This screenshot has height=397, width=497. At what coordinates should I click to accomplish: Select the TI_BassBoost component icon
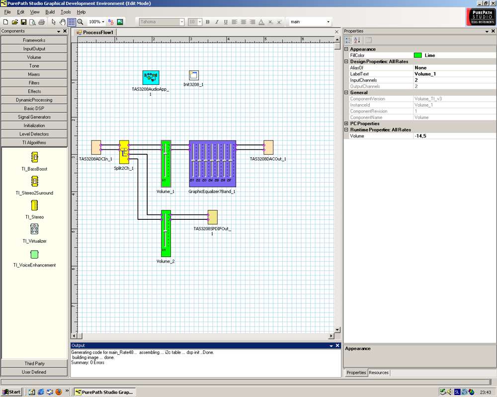pyautogui.click(x=35, y=157)
